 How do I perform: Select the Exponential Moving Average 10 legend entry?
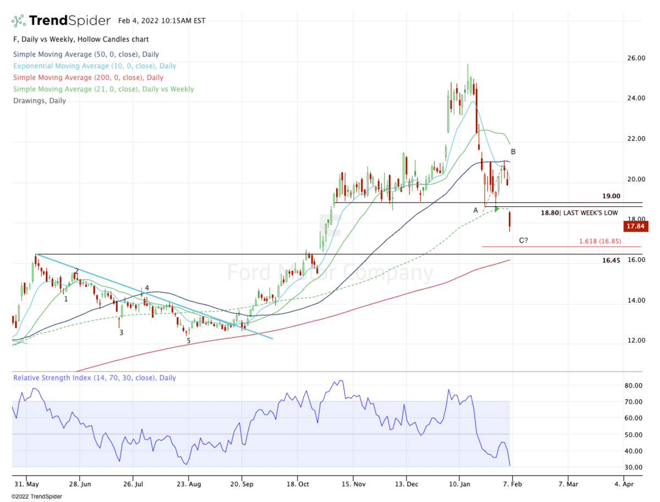[x=95, y=66]
